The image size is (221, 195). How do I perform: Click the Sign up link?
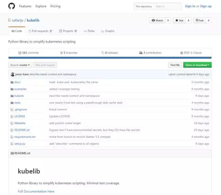point(206,6)
